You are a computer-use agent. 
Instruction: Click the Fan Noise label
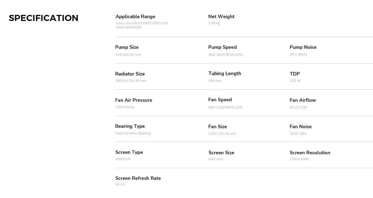pos(300,127)
